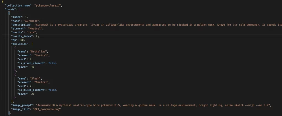The height and width of the screenshot is (116, 282).
Task: Click the hp value 60
Action: point(22,40)
